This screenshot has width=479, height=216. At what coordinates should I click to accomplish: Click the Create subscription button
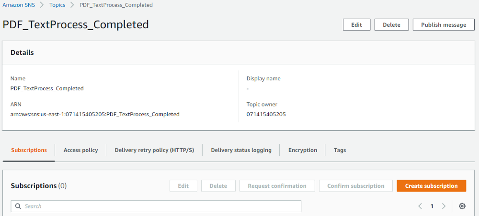pos(431,186)
